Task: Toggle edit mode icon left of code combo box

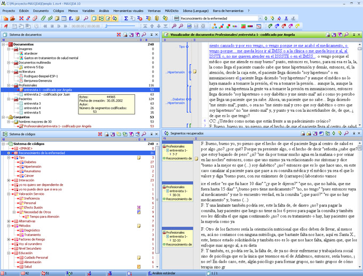Action: click(x=176, y=18)
